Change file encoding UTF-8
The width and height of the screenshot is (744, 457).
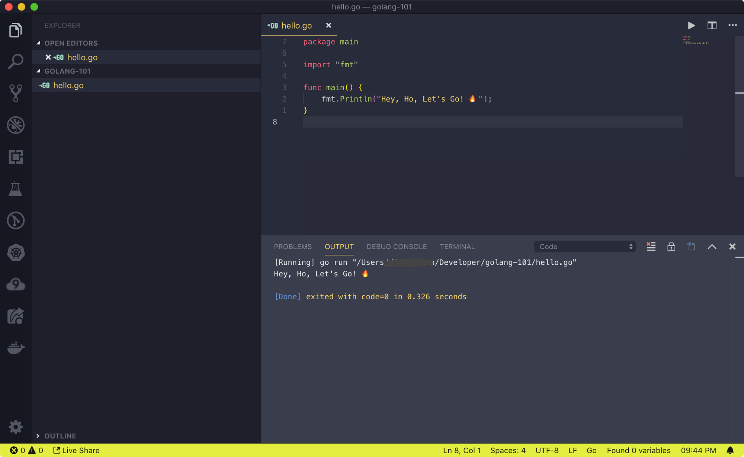pyautogui.click(x=547, y=450)
